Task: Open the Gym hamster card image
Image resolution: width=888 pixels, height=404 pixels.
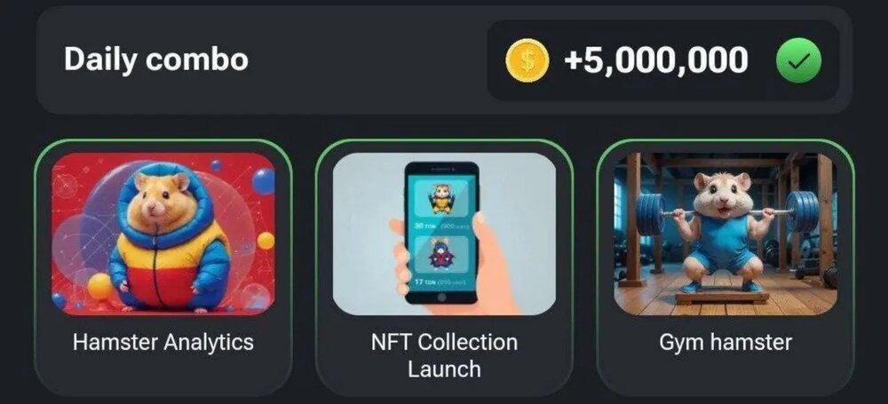Action: (x=725, y=234)
